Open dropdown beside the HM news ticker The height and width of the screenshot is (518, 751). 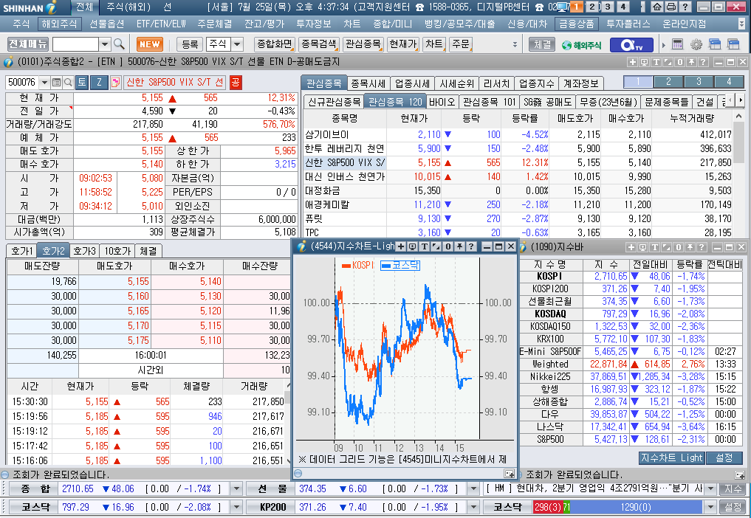[x=710, y=488]
